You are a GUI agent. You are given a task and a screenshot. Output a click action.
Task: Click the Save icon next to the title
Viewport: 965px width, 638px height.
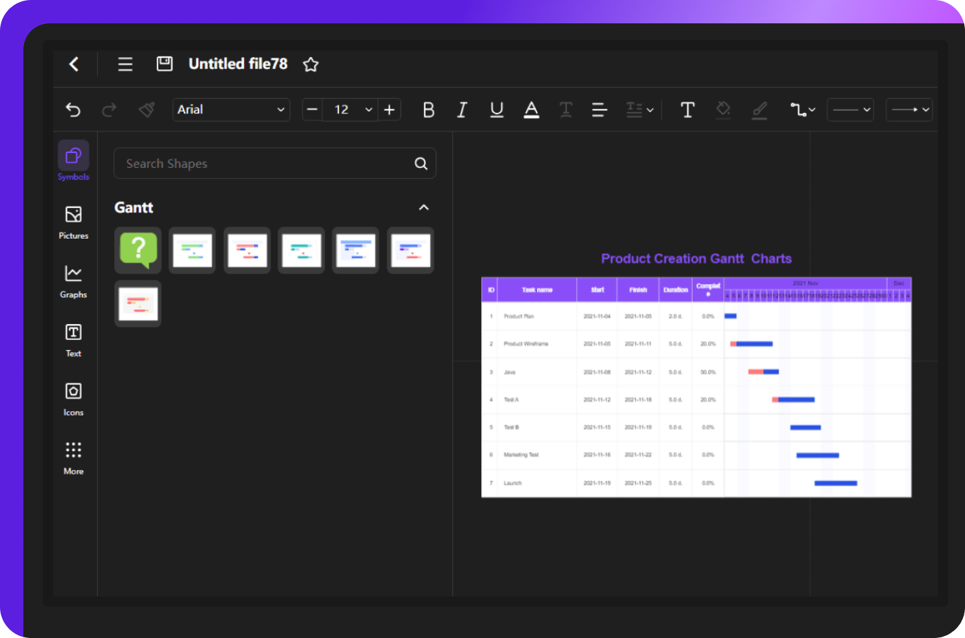coord(164,64)
